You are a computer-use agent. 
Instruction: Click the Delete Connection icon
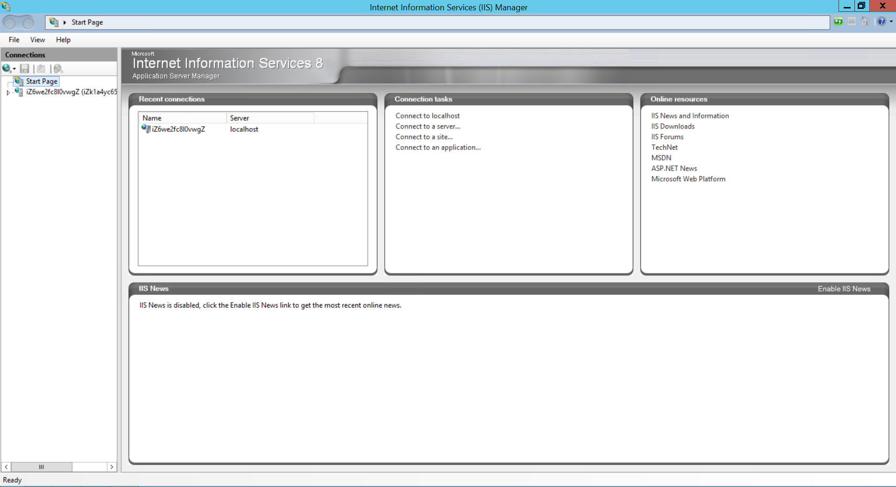(x=58, y=69)
